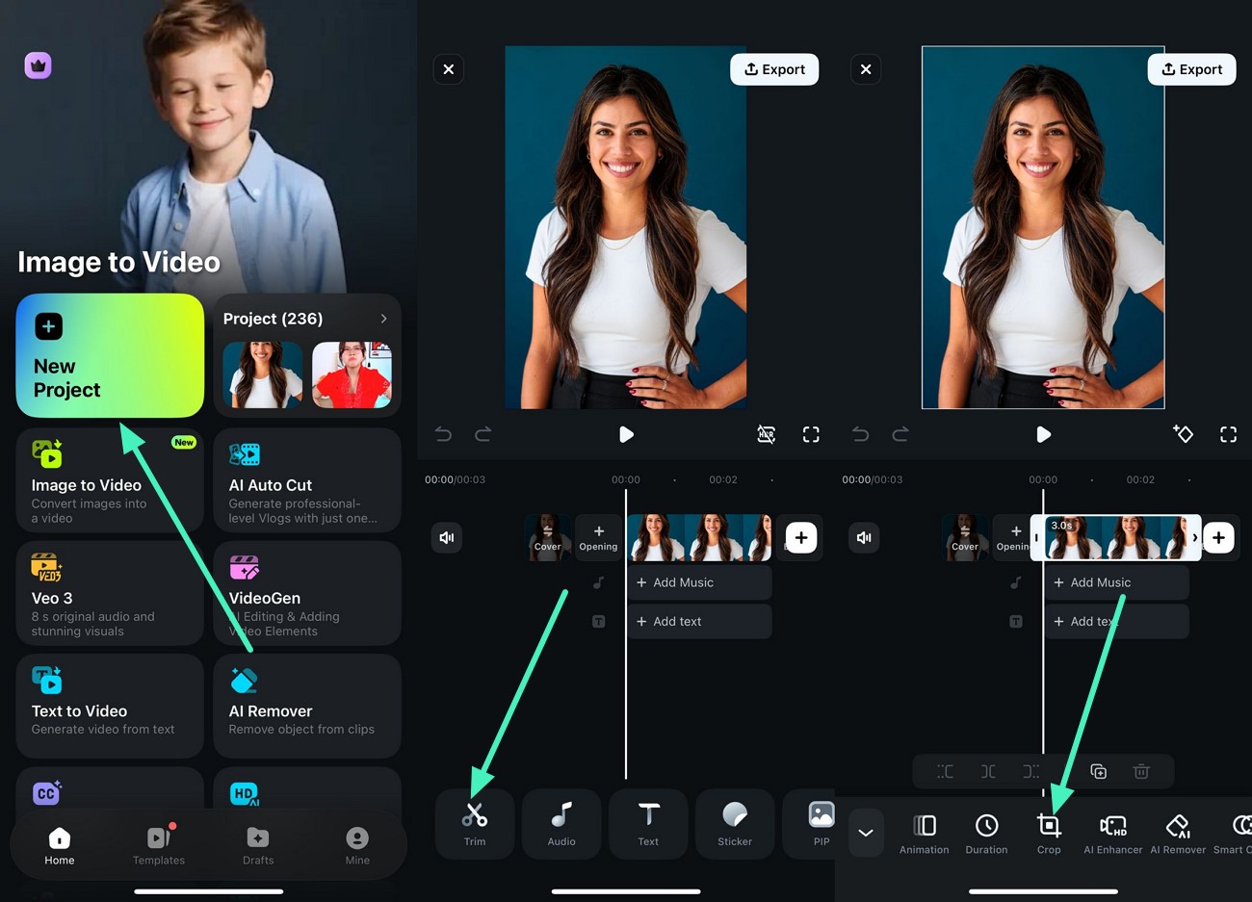
Task: Mute the audio track speaker toggle
Action: pos(446,537)
